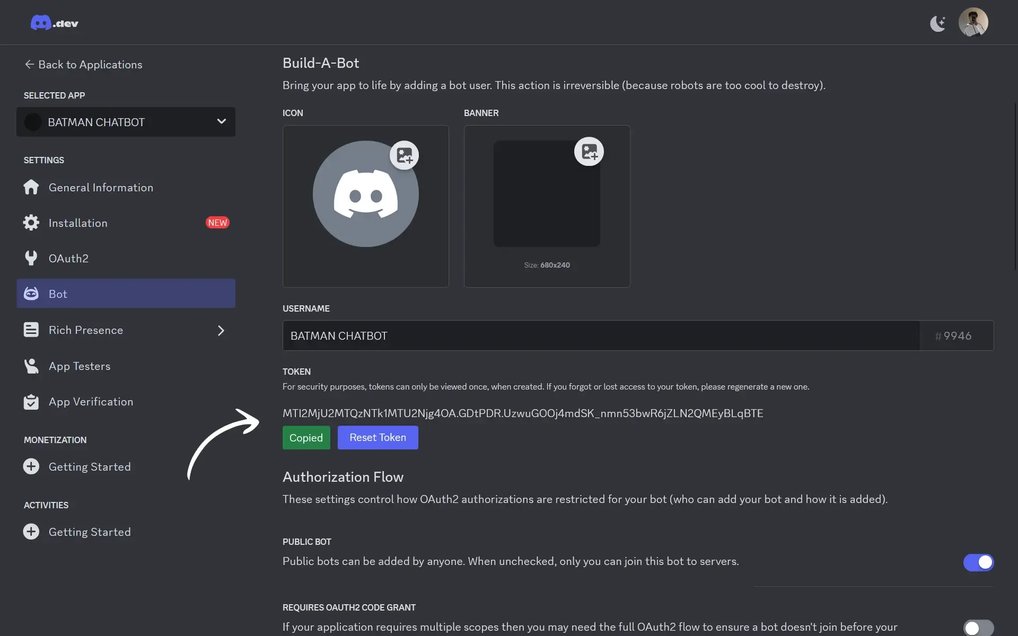The width and height of the screenshot is (1018, 636).
Task: Click inside the USERNAME input field
Action: point(583,335)
